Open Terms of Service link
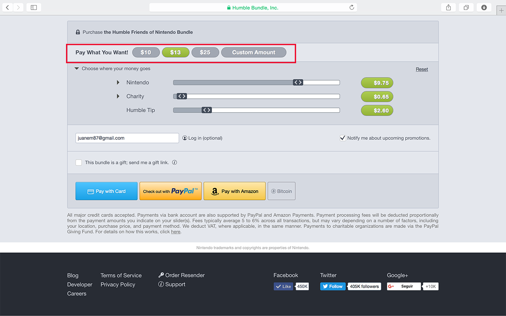The width and height of the screenshot is (506, 316). 121,275
